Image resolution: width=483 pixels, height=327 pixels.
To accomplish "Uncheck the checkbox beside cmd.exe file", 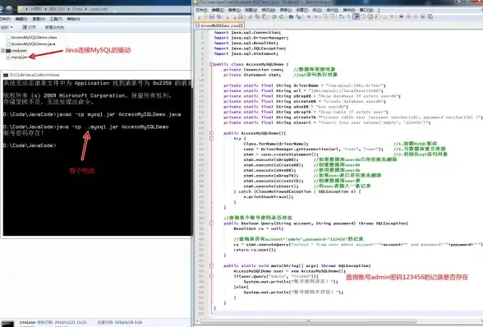I will [x=2, y=51].
